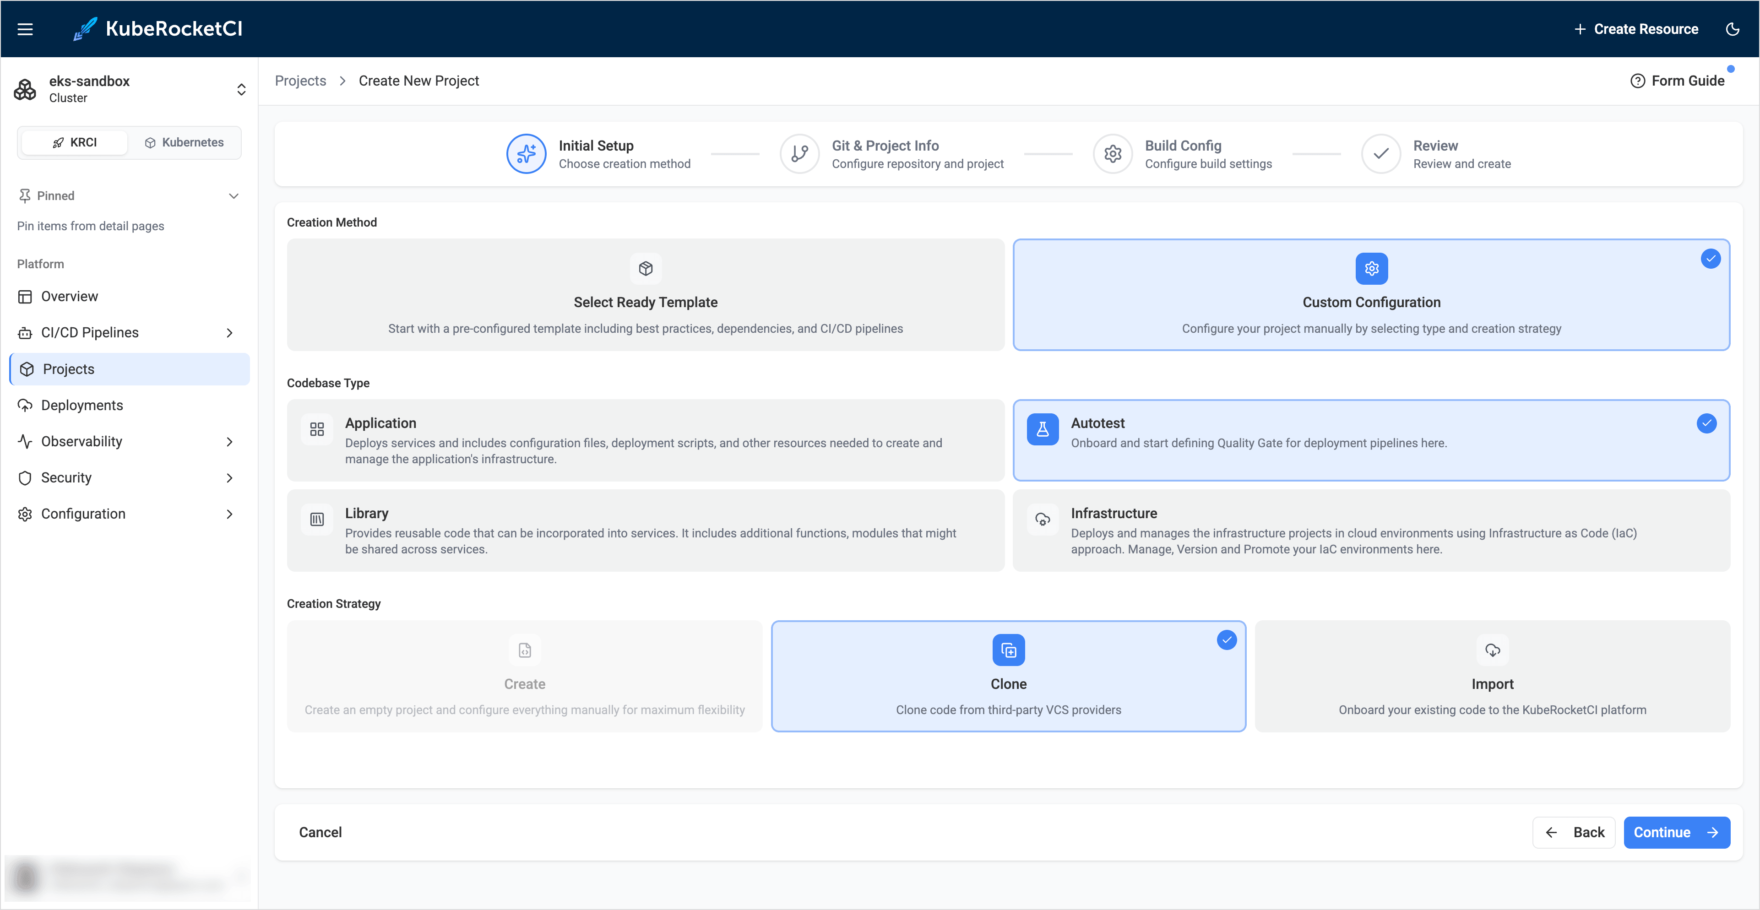
Task: Click the Continue button
Action: pyautogui.click(x=1677, y=832)
